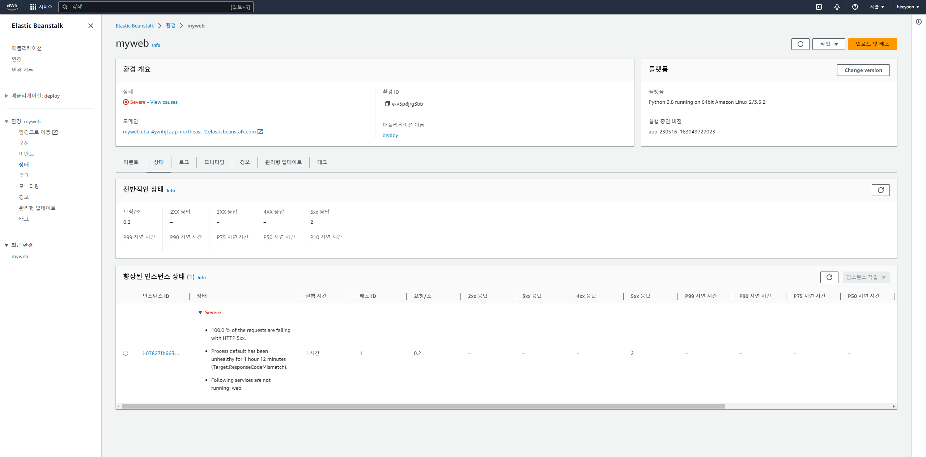Open Info link beside 전반적인 상태
This screenshot has height=457, width=926.
coord(171,191)
